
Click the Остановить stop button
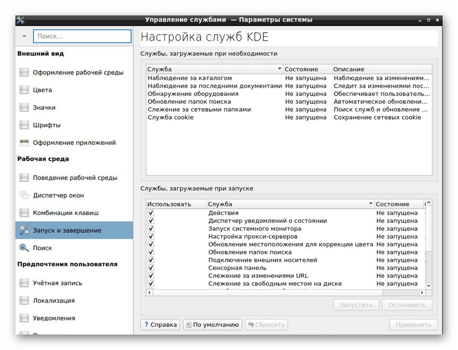pyautogui.click(x=407, y=305)
